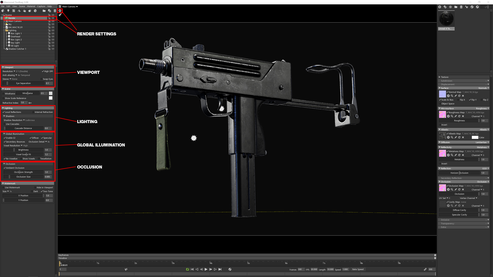493x277 pixels.
Task: Open the Help menu
Action: pyautogui.click(x=50, y=6)
